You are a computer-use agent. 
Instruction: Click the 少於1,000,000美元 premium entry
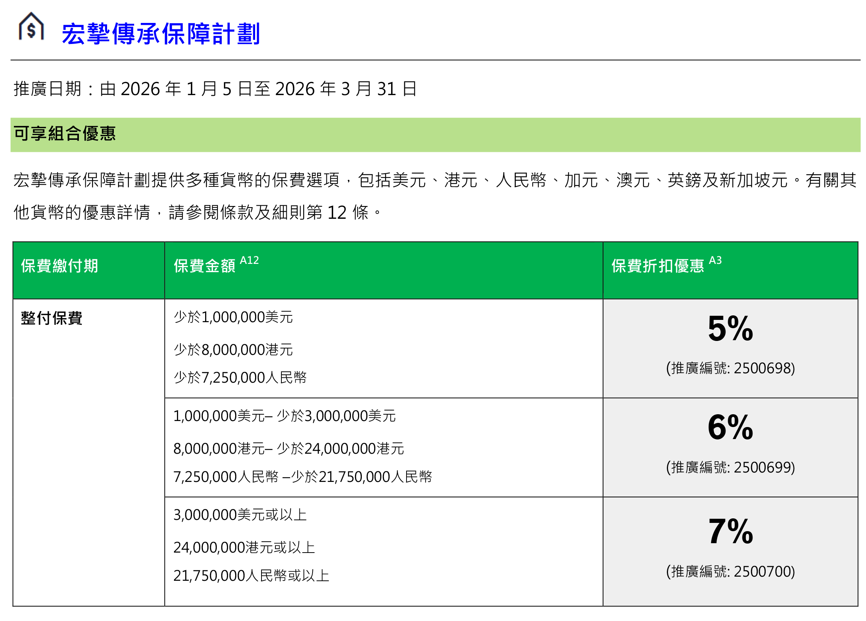click(233, 317)
